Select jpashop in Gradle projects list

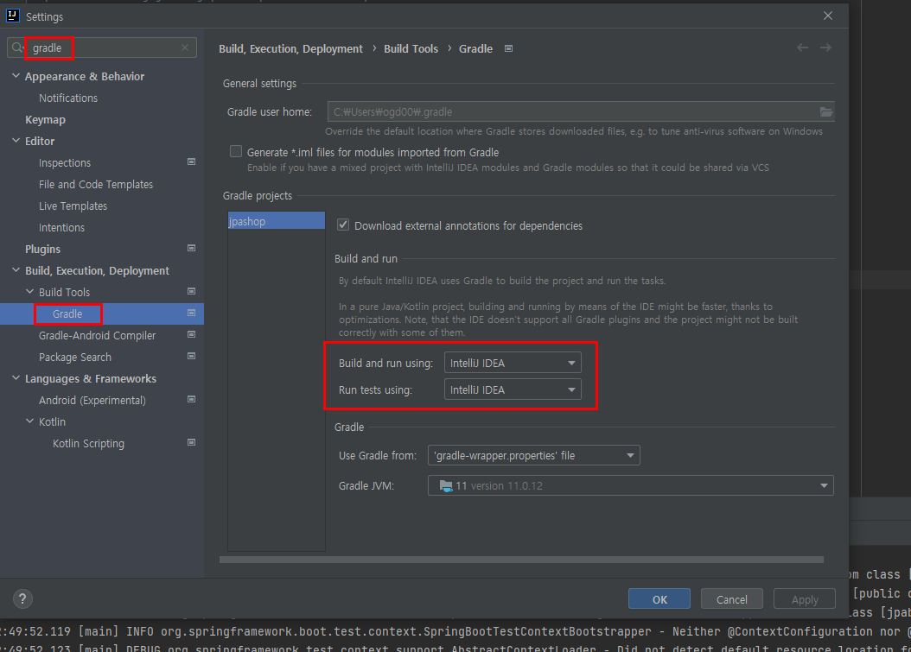(276, 220)
